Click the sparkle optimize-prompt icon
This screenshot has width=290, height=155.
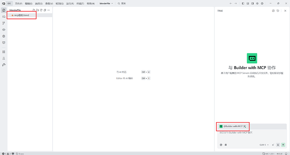(273, 145)
